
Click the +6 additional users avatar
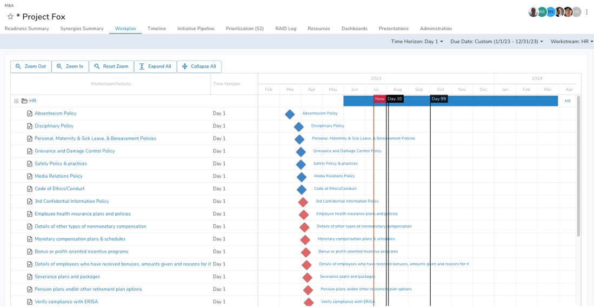point(577,12)
